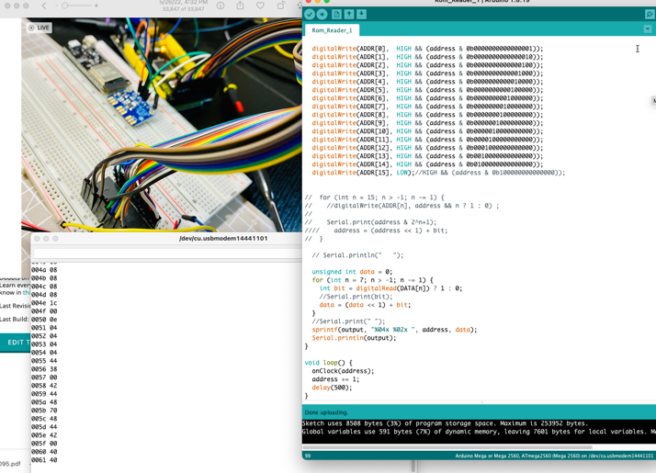Toggle the LIVE photo badge
The width and height of the screenshot is (656, 473).
(x=39, y=28)
